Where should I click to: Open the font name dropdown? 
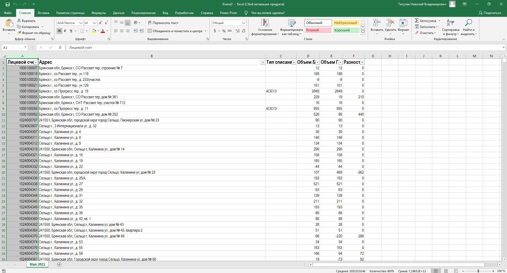(81, 23)
